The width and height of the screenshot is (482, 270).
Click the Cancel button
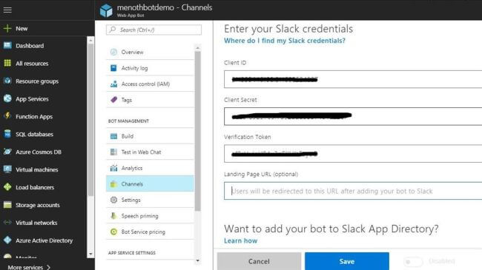point(259,261)
